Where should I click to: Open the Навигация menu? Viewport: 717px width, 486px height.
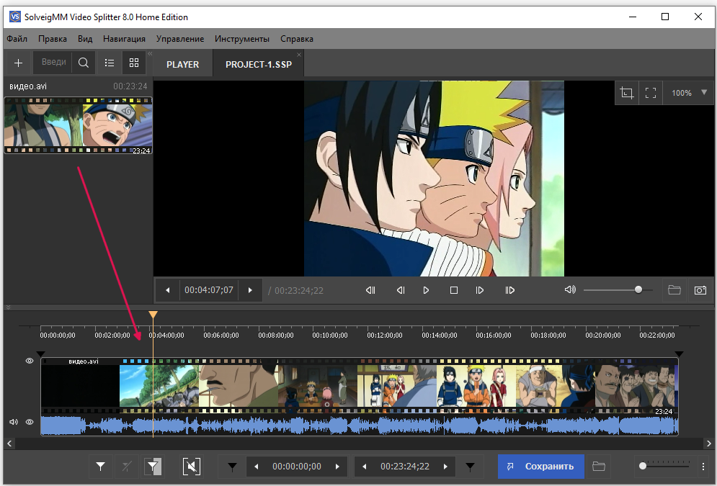(125, 39)
